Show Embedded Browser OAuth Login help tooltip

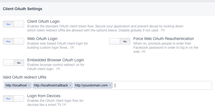click(58, 69)
